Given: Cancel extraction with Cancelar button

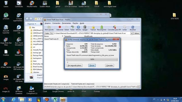Looking at the screenshot, I should point(109,65).
